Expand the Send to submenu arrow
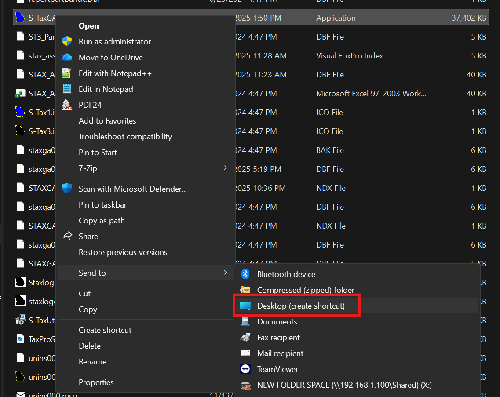The width and height of the screenshot is (500, 397). pos(226,273)
